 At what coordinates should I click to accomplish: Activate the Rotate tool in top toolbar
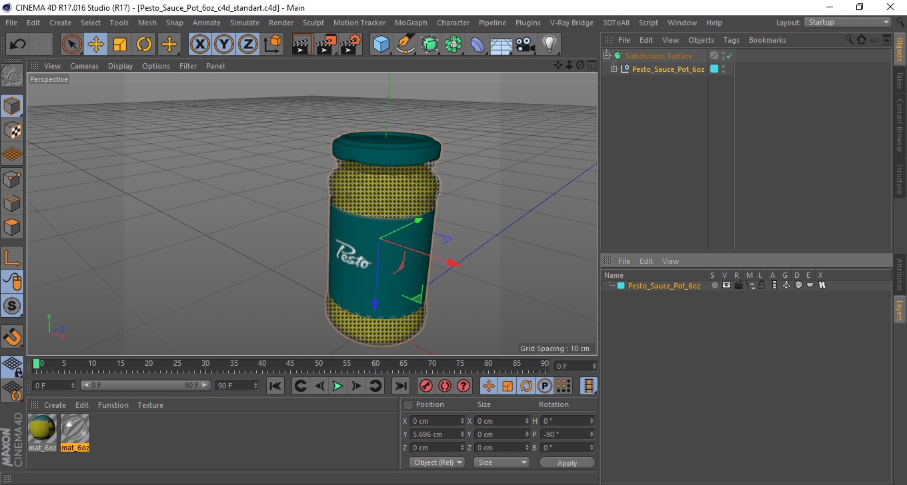tap(144, 45)
